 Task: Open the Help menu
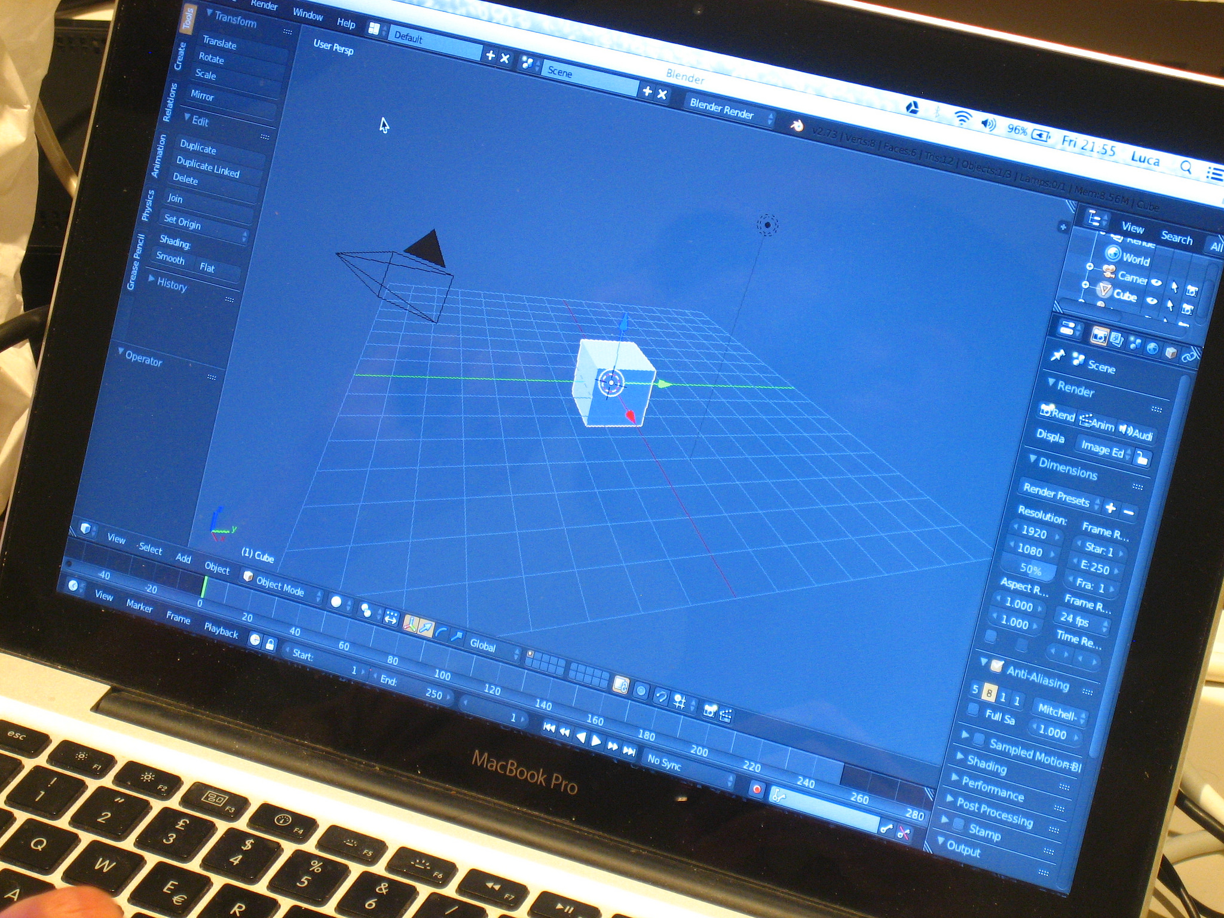(346, 23)
